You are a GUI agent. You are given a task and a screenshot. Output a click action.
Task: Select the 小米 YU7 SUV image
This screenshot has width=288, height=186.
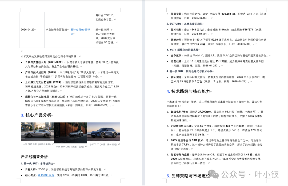pos(104,132)
